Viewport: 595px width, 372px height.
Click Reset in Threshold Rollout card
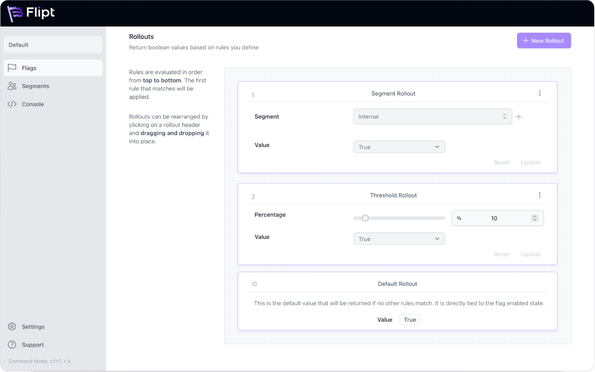pos(501,254)
